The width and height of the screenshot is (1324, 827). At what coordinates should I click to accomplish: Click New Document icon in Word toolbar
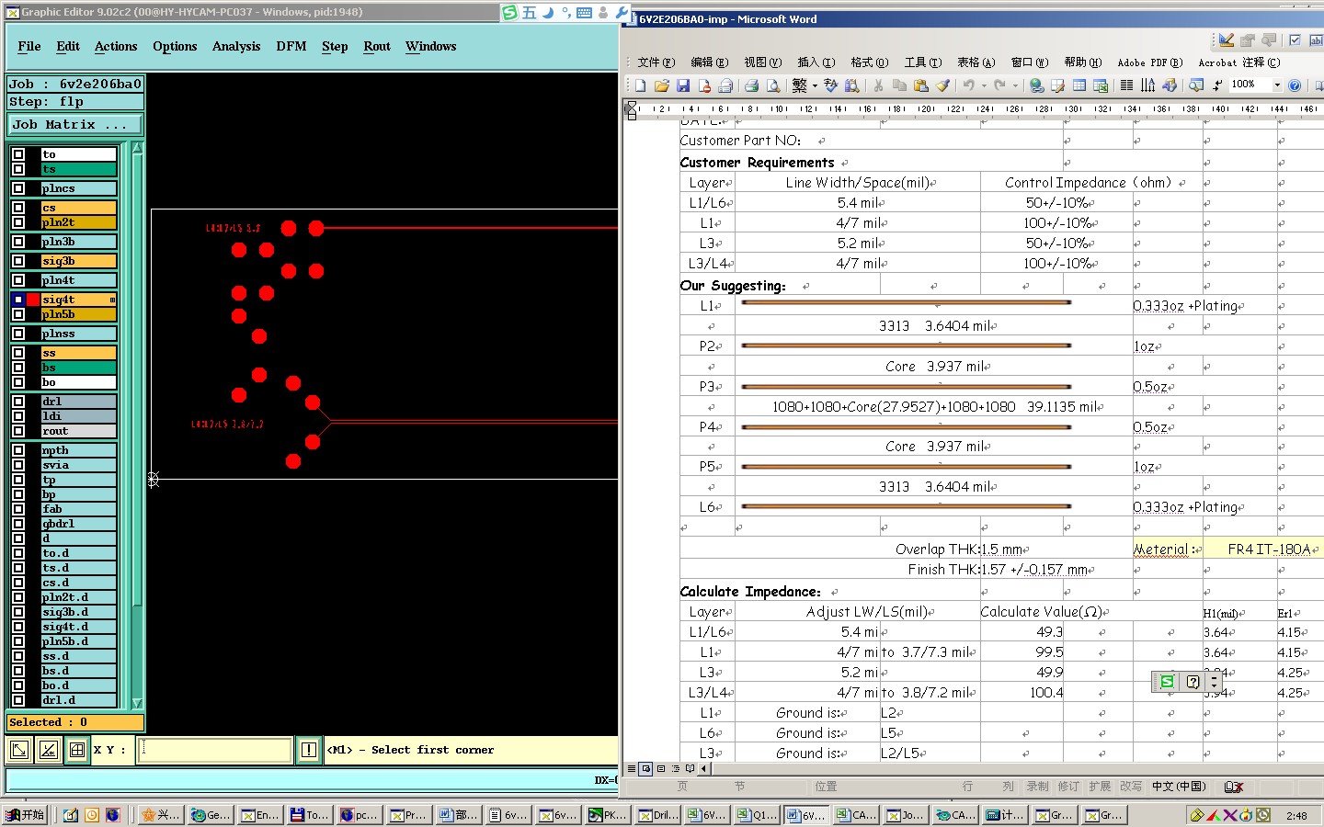coord(640,85)
